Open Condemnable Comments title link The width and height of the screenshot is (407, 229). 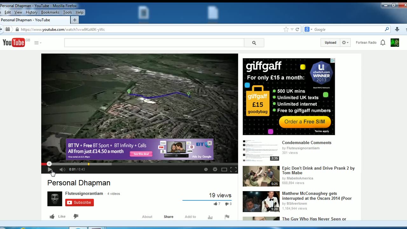307,142
